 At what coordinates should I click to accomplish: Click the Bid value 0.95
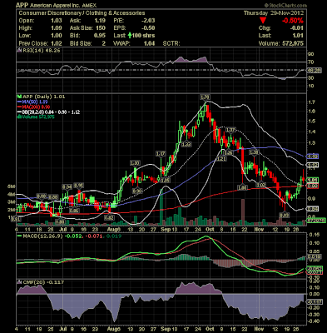click(x=100, y=36)
